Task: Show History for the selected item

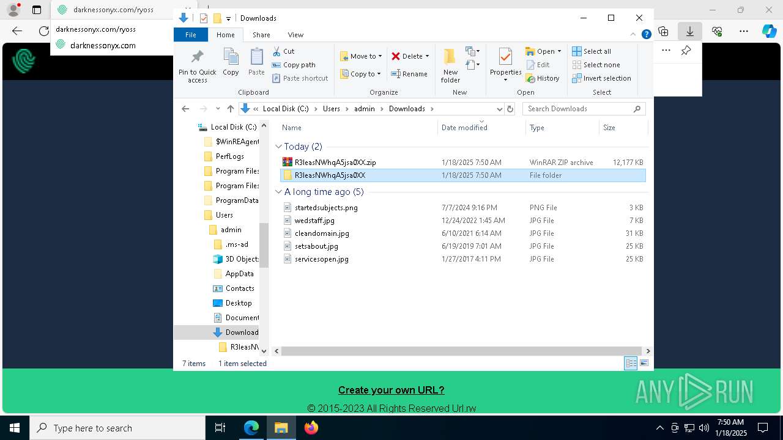Action: 543,78
